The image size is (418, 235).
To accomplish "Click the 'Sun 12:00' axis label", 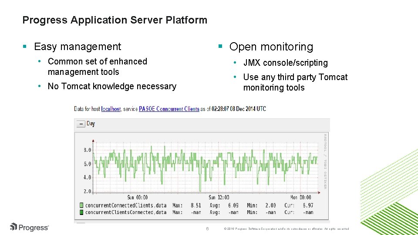I will pyautogui.click(x=219, y=198).
